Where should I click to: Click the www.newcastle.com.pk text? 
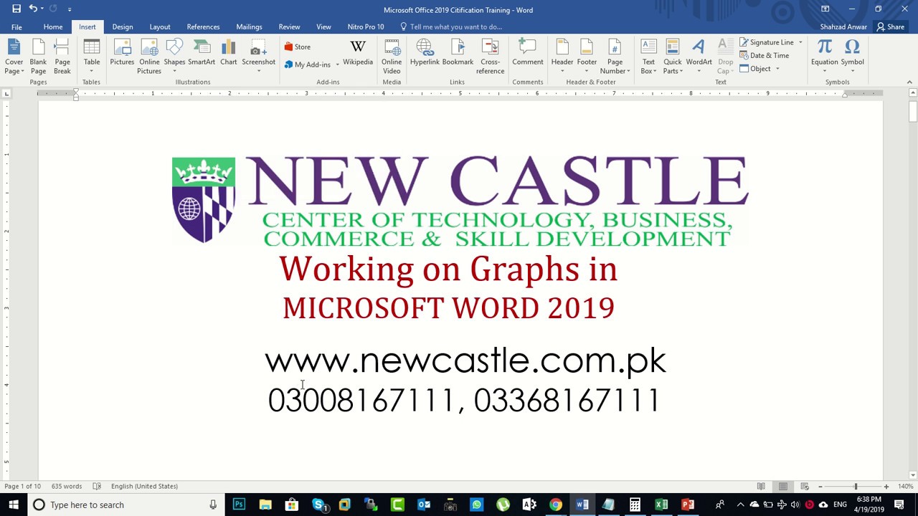click(x=465, y=360)
